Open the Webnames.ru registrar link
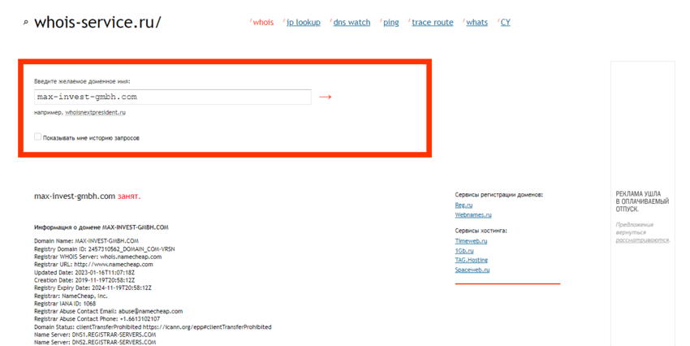690x346 pixels. click(472, 215)
